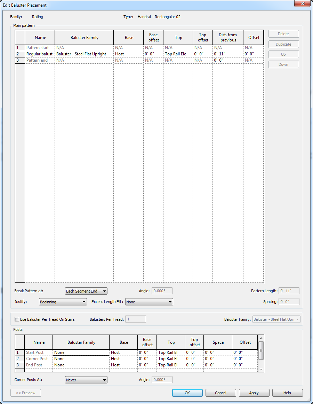
Task: Close the Edit Baluster Placement dialog
Action: point(303,3)
